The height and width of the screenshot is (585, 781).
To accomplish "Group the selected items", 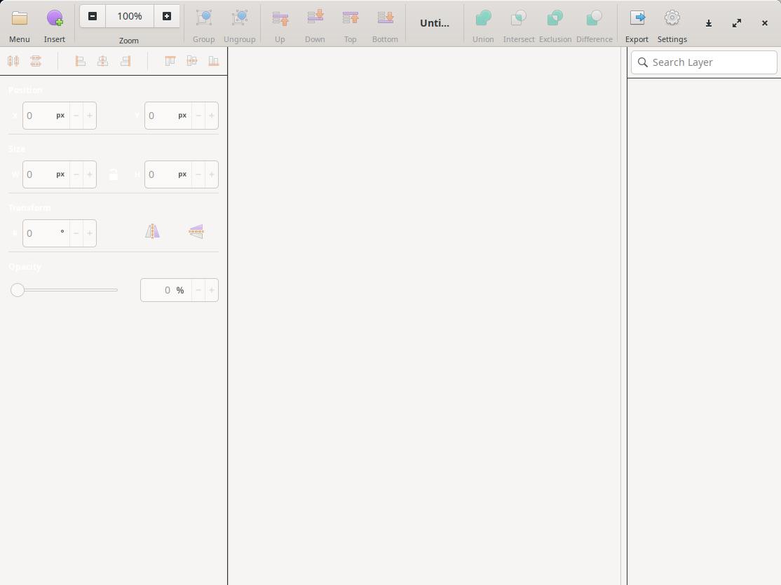I will click(x=204, y=18).
